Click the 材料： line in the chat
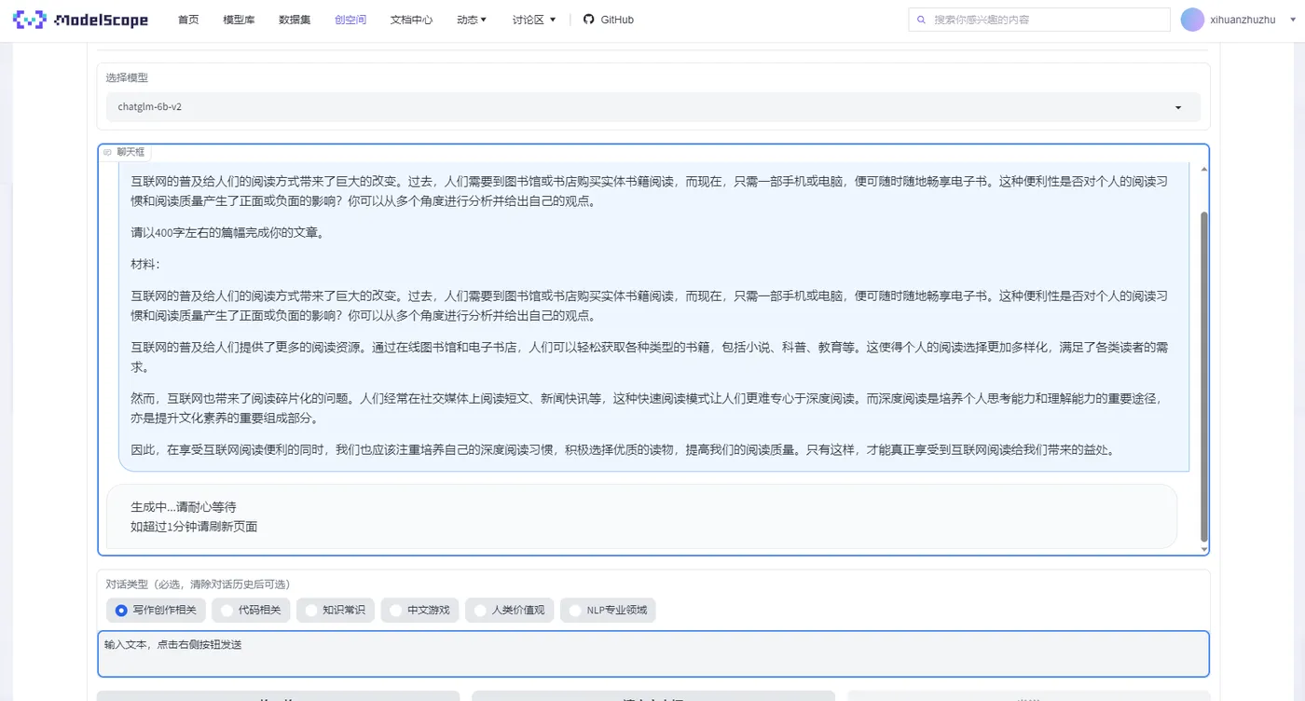This screenshot has width=1305, height=701. (145, 265)
